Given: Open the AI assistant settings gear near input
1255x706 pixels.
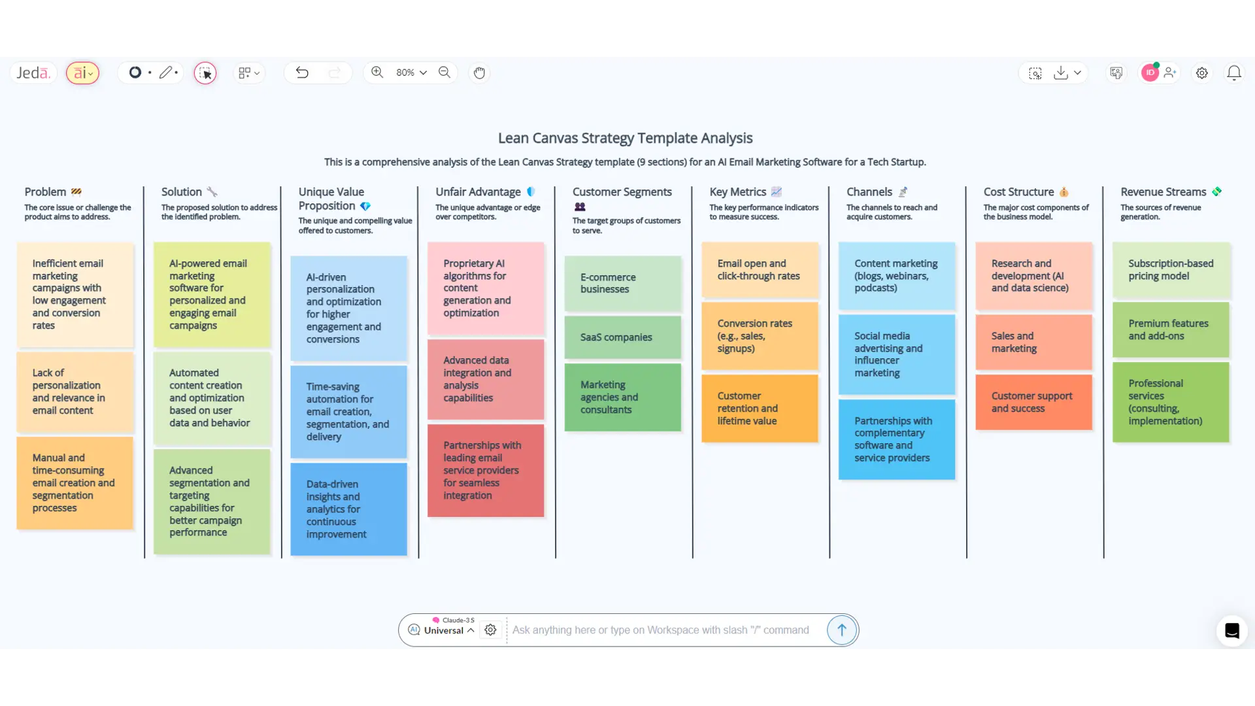Looking at the screenshot, I should pos(490,630).
